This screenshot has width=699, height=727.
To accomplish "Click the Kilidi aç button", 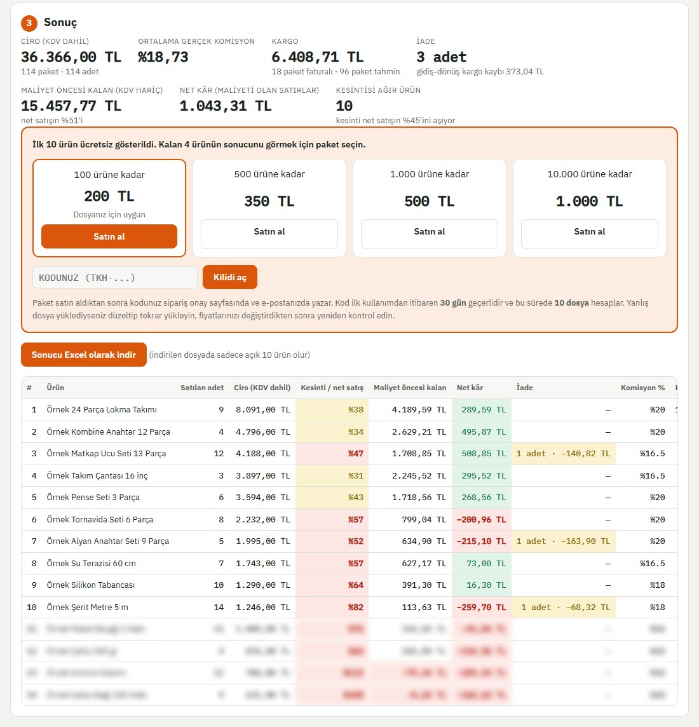I will [230, 277].
